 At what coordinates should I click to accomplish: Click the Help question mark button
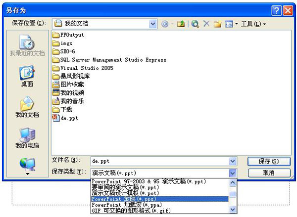coord(276,10)
